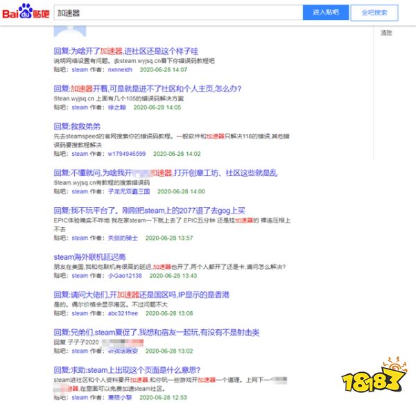
Task: Open author profile nxnneidh
Action: point(120,70)
